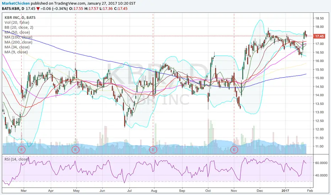Click the Nov label on time axis

point(234,191)
